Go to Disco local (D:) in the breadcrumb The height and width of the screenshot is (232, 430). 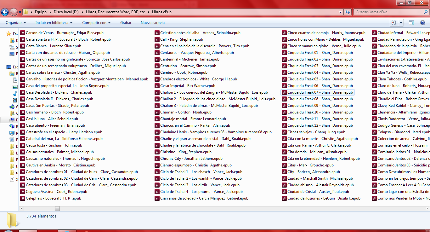click(66, 12)
